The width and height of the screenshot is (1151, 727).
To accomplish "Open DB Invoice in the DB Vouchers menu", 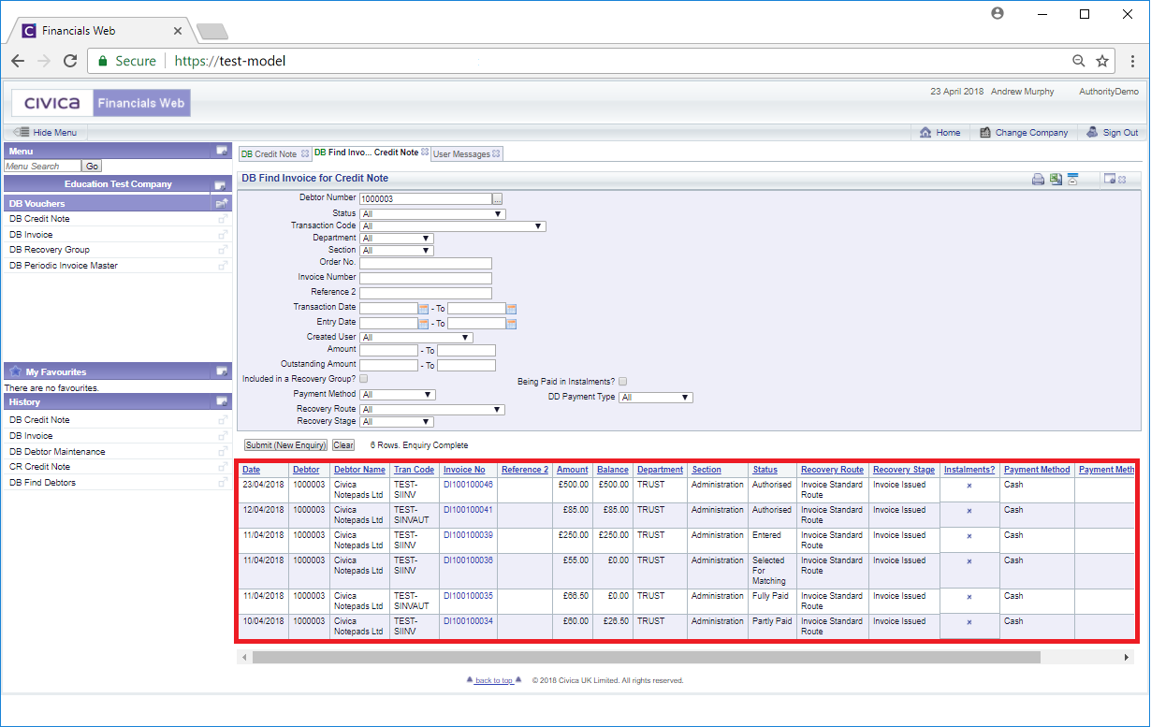I will pyautogui.click(x=31, y=235).
